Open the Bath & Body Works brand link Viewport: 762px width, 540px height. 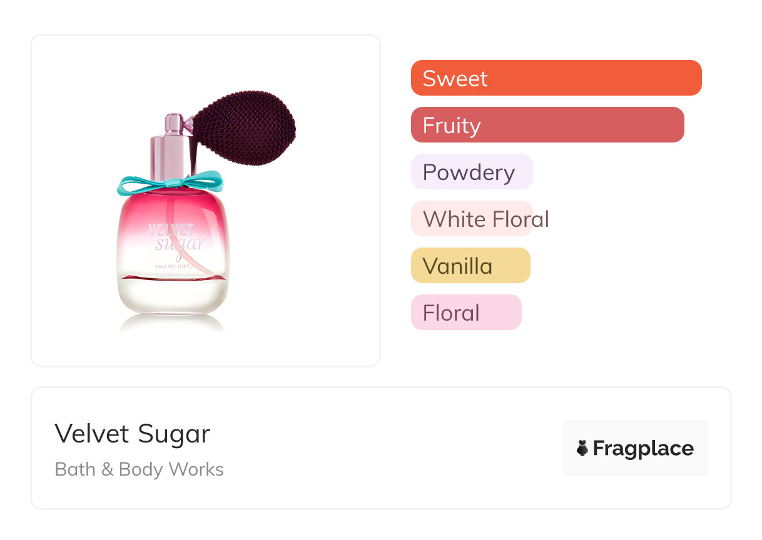[x=140, y=469]
